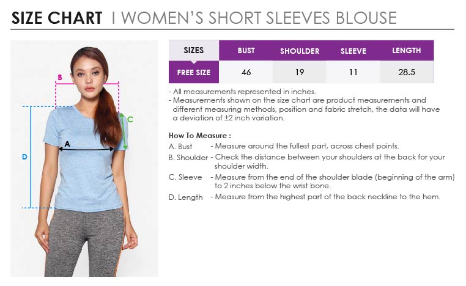Image resolution: width=466 pixels, height=286 pixels.
Task: Click the bust value 46 cell
Action: click(246, 72)
